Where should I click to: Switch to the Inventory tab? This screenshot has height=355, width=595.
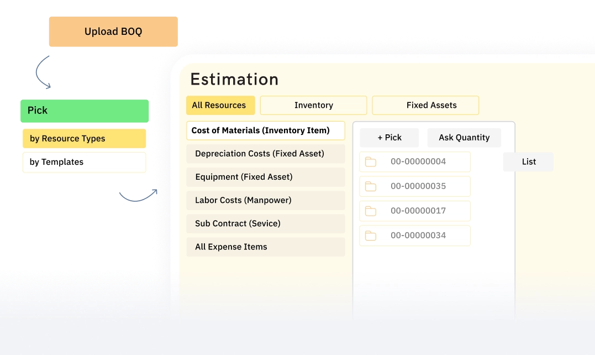click(x=313, y=105)
